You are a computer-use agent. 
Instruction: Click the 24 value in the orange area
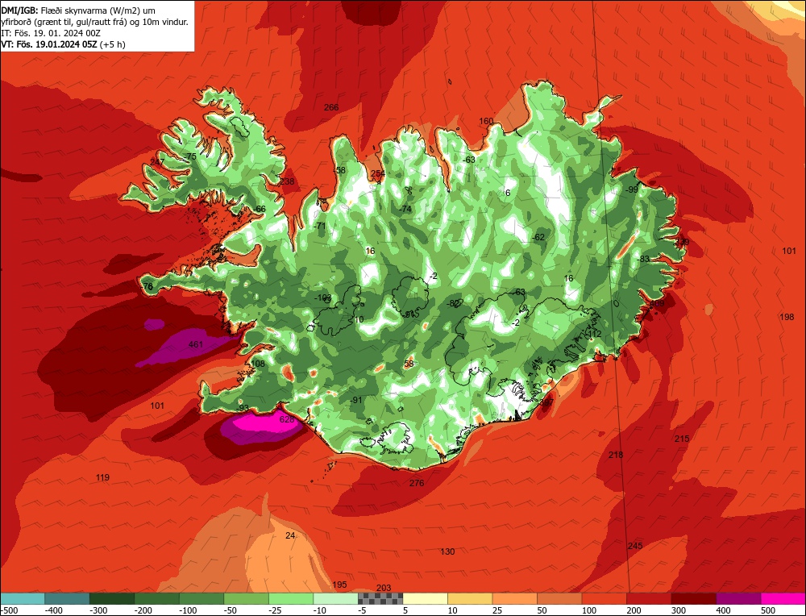290,535
